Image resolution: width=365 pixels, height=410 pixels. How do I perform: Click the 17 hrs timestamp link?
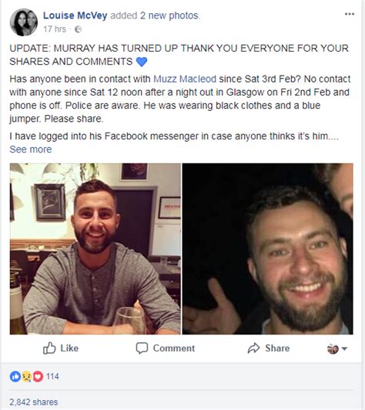click(x=55, y=29)
